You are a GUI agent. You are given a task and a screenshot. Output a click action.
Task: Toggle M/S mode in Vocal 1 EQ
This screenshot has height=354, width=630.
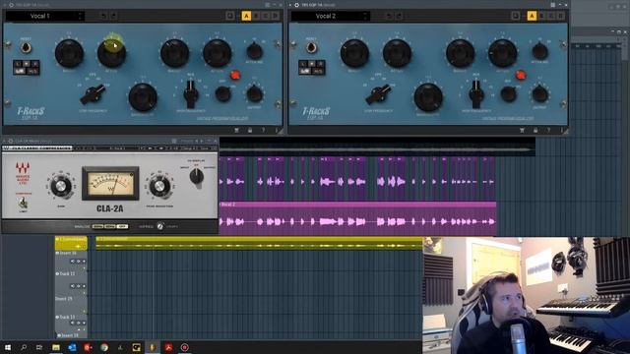pos(32,71)
